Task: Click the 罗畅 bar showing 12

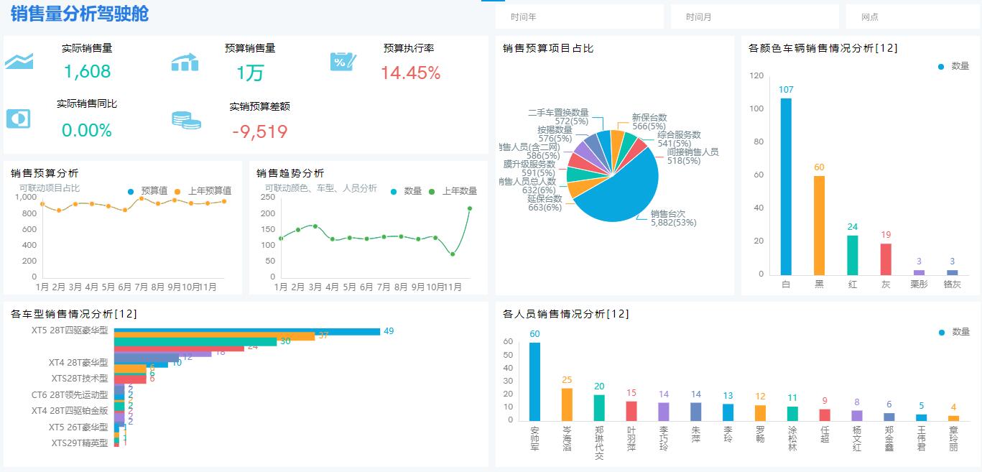Action: pyautogui.click(x=760, y=413)
